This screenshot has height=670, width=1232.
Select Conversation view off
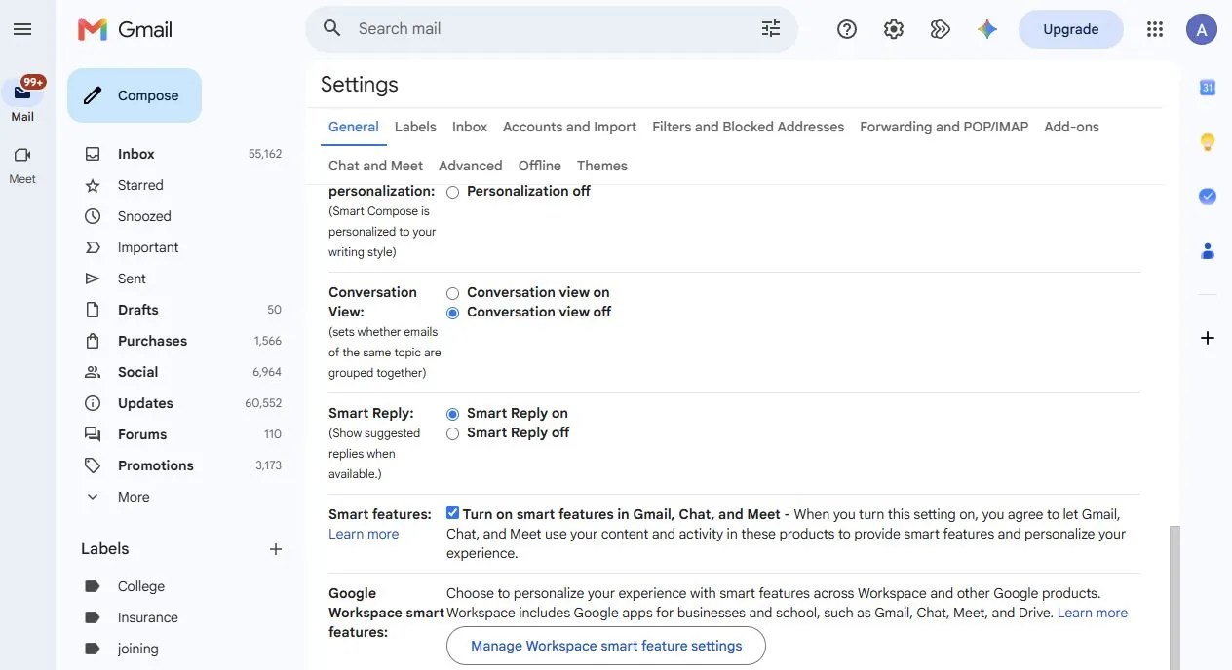[452, 313]
